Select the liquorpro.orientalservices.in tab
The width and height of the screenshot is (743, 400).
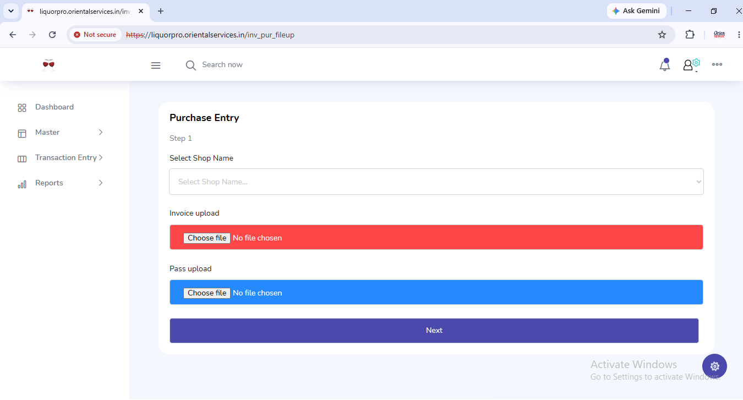pyautogui.click(x=85, y=11)
